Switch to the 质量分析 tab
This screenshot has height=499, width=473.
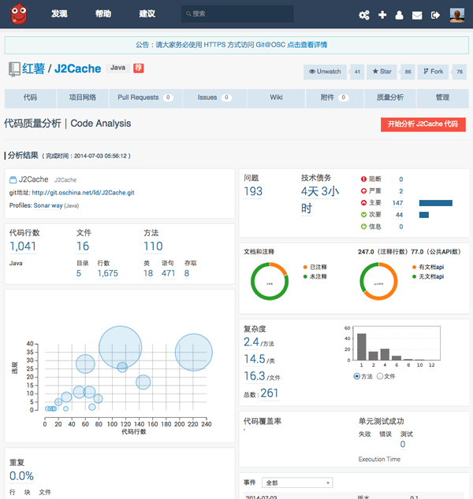click(x=390, y=98)
